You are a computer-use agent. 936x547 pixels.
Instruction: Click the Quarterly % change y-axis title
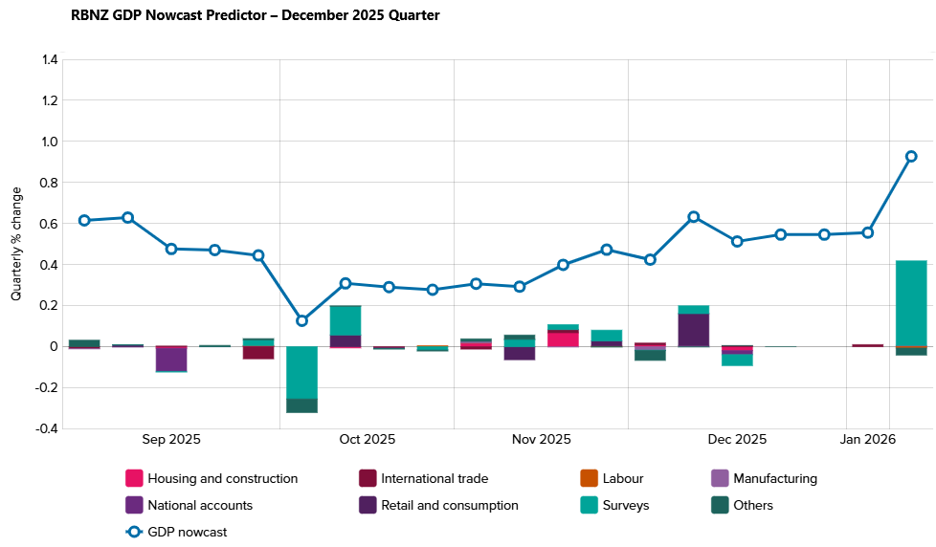coord(16,244)
